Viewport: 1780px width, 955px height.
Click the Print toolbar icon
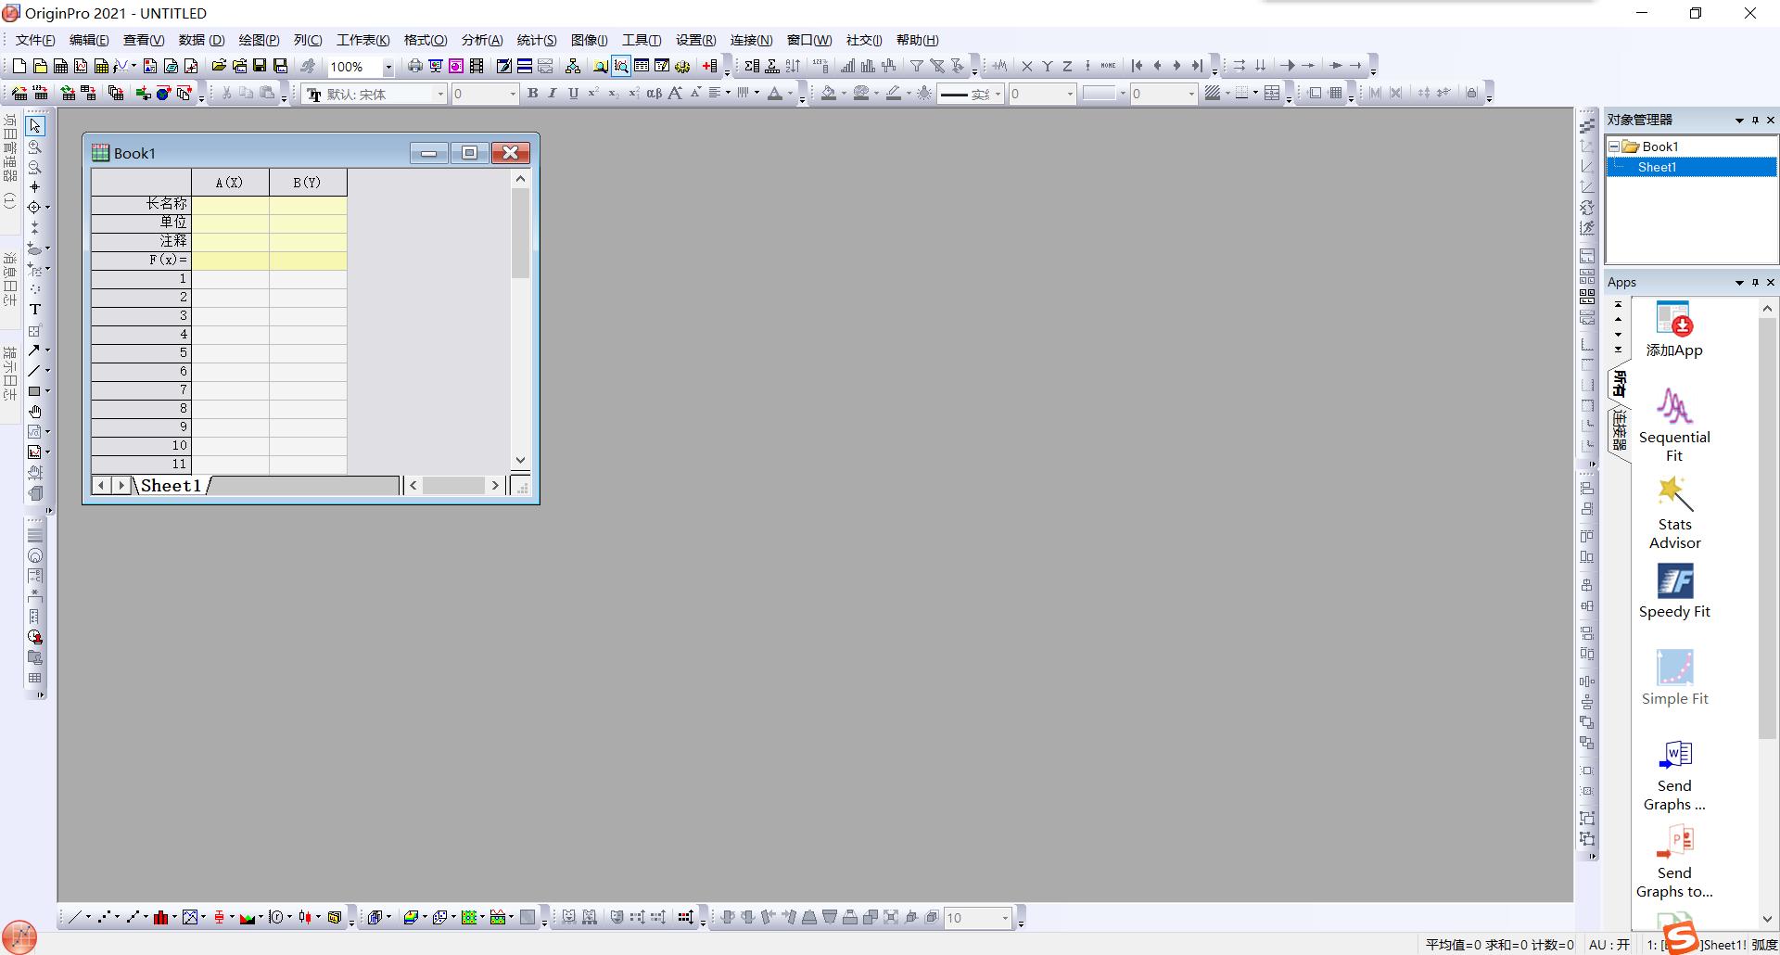tap(414, 66)
